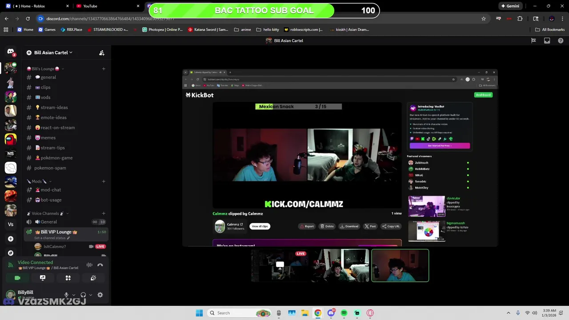The height and width of the screenshot is (320, 569).
Task: Open the red Among Us server icon
Action: tap(11, 139)
